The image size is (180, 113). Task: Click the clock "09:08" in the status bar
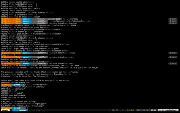(x=154, y=110)
